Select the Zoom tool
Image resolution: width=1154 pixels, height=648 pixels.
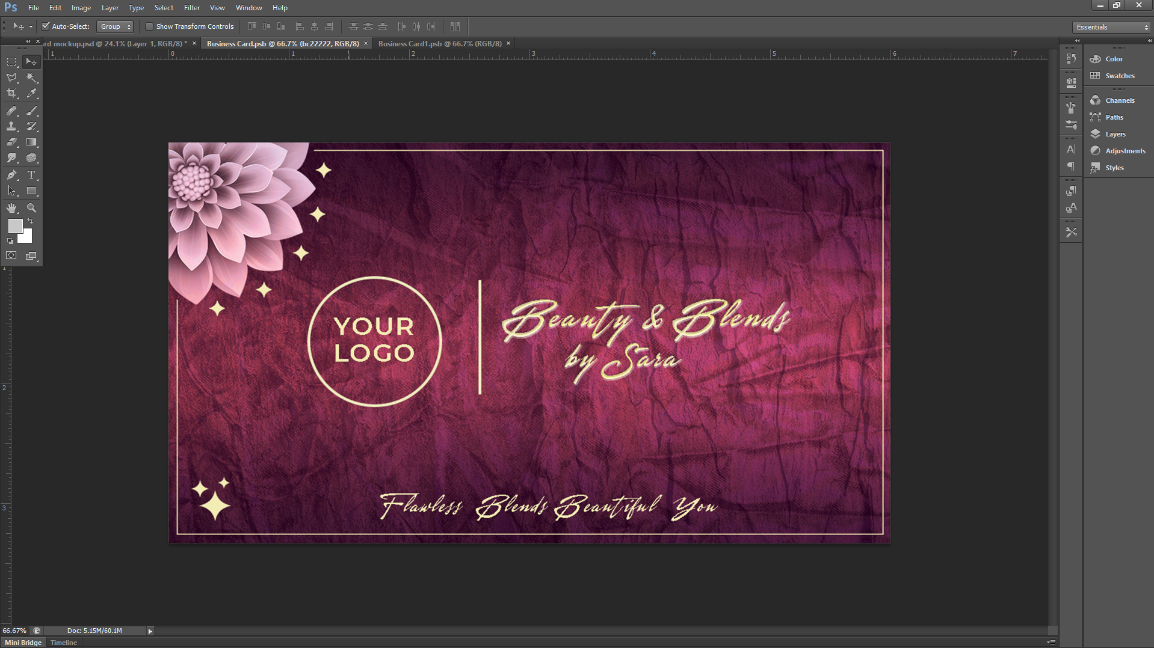click(31, 208)
